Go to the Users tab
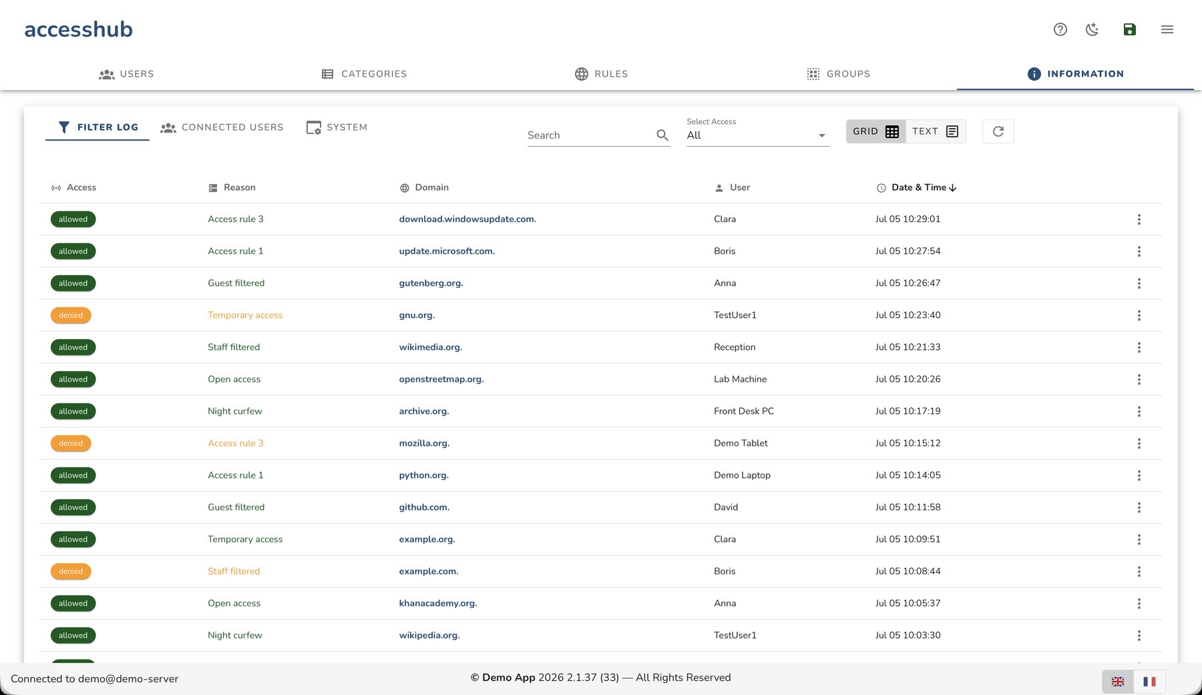The height and width of the screenshot is (695, 1202). (126, 74)
